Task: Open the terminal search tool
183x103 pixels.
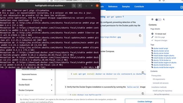Action: 74,6
